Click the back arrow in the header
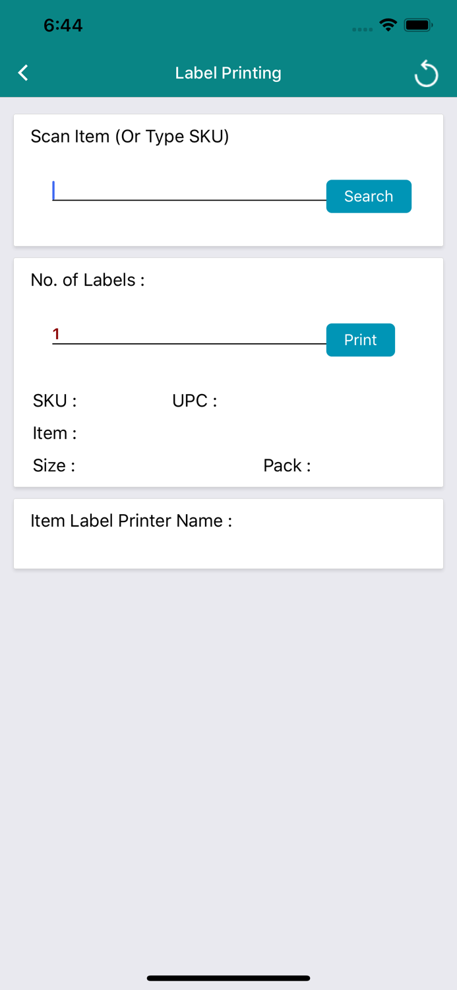 click(23, 73)
